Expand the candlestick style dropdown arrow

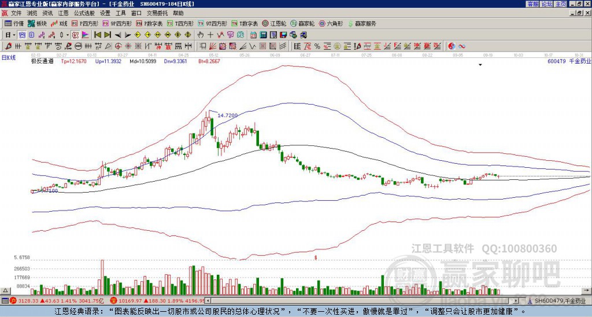tap(68, 35)
